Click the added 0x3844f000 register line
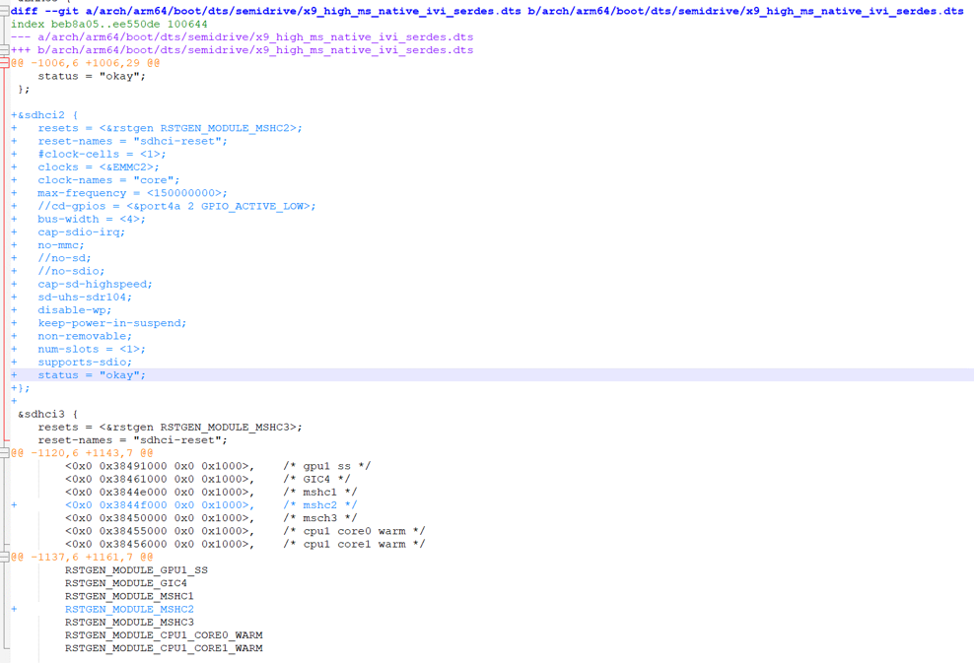The image size is (974, 663). coord(159,505)
